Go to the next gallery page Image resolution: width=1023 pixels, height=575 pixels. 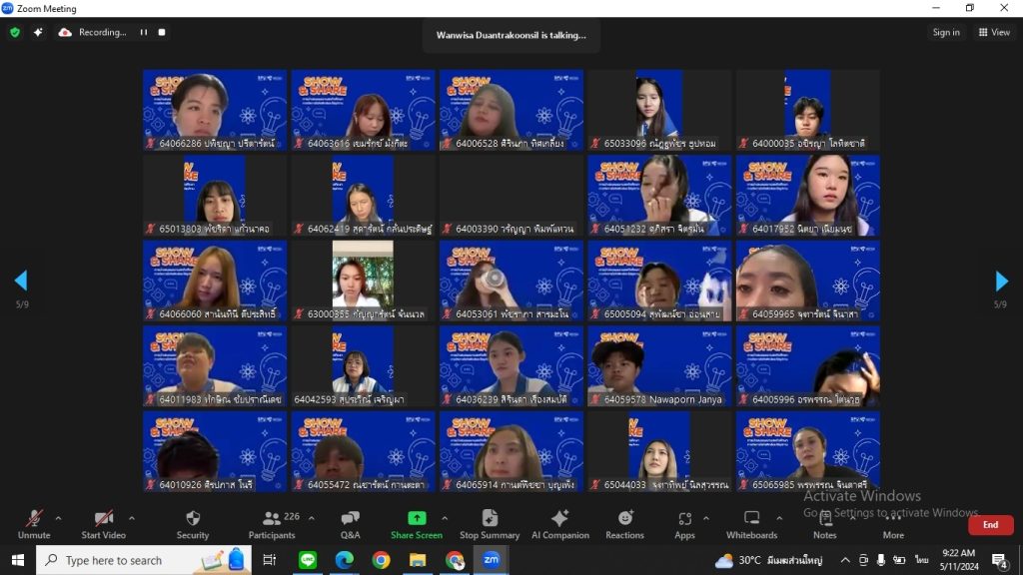1001,281
